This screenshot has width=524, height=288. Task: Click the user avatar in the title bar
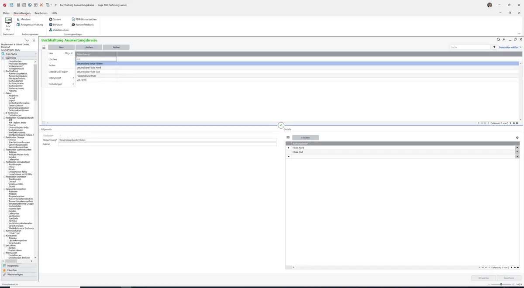(490, 5)
